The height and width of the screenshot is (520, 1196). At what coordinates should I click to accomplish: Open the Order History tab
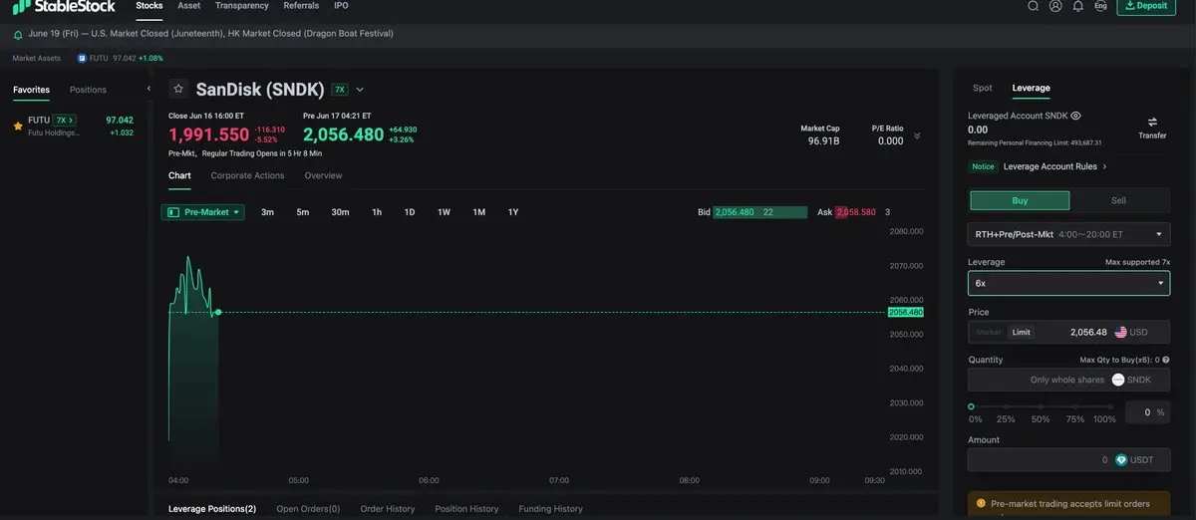pyautogui.click(x=387, y=509)
